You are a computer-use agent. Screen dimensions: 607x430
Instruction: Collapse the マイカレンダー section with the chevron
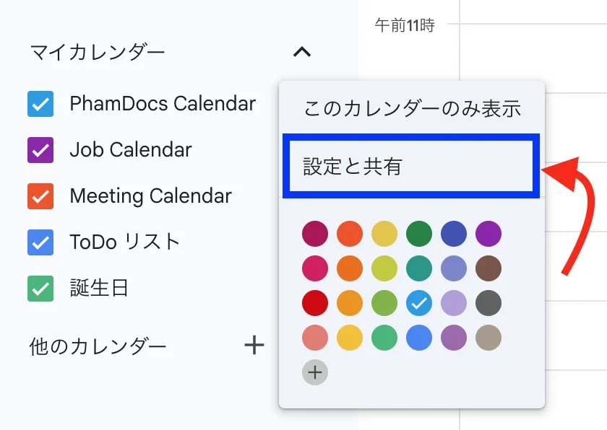[302, 52]
